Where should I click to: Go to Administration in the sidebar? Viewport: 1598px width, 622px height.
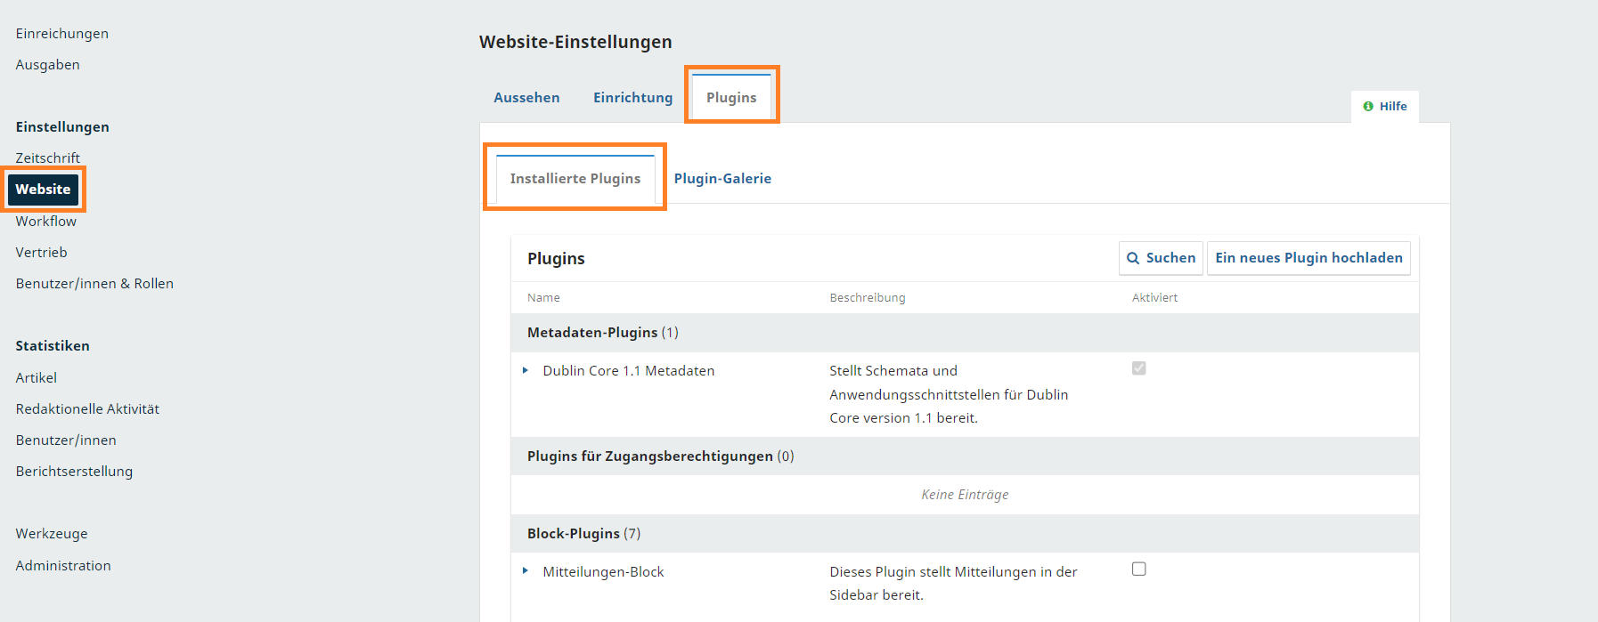63,566
